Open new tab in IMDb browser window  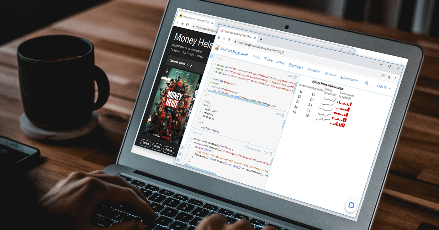click(218, 24)
